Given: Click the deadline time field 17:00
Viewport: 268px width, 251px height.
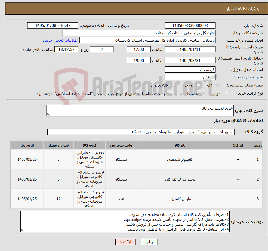Looking at the screenshot, I should pyautogui.click(x=138, y=49).
